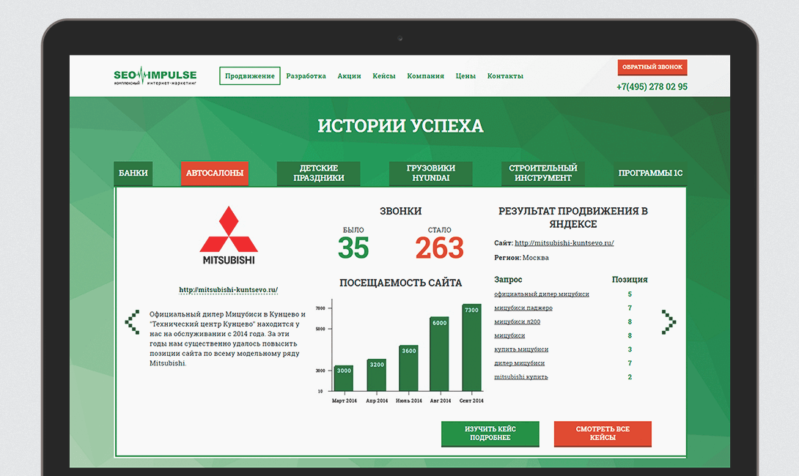The height and width of the screenshot is (476, 799).
Task: Switch to Детские праздники tab
Action: [318, 173]
